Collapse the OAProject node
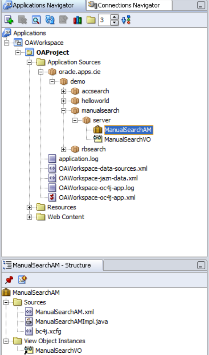Screen dimensions: 209x355 pyautogui.click(x=18, y=52)
